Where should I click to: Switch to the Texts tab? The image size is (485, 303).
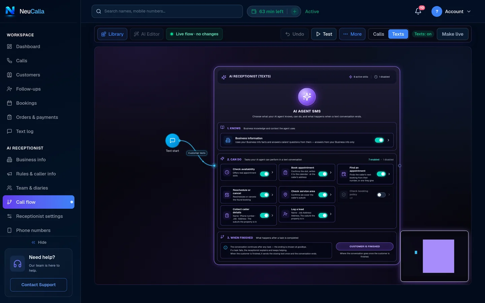(398, 34)
